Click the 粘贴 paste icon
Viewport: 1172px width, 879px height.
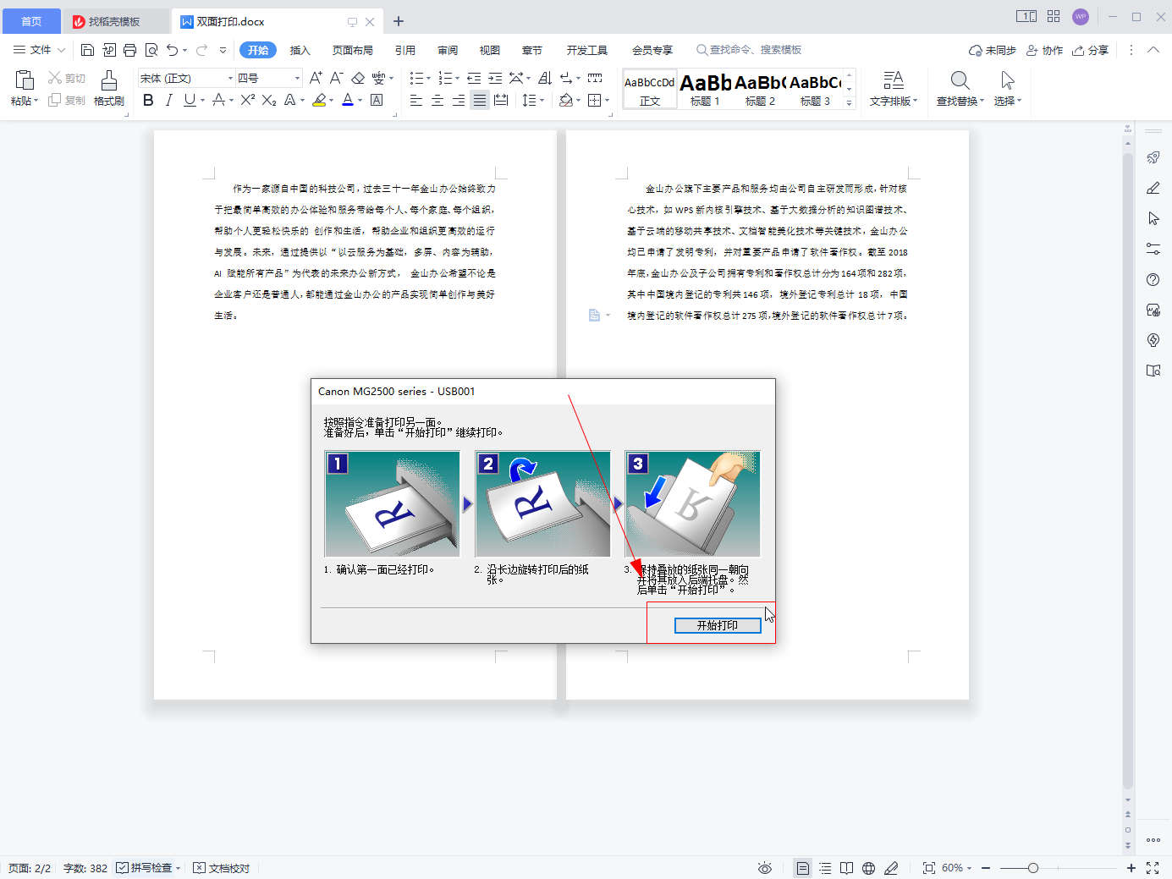click(25, 80)
